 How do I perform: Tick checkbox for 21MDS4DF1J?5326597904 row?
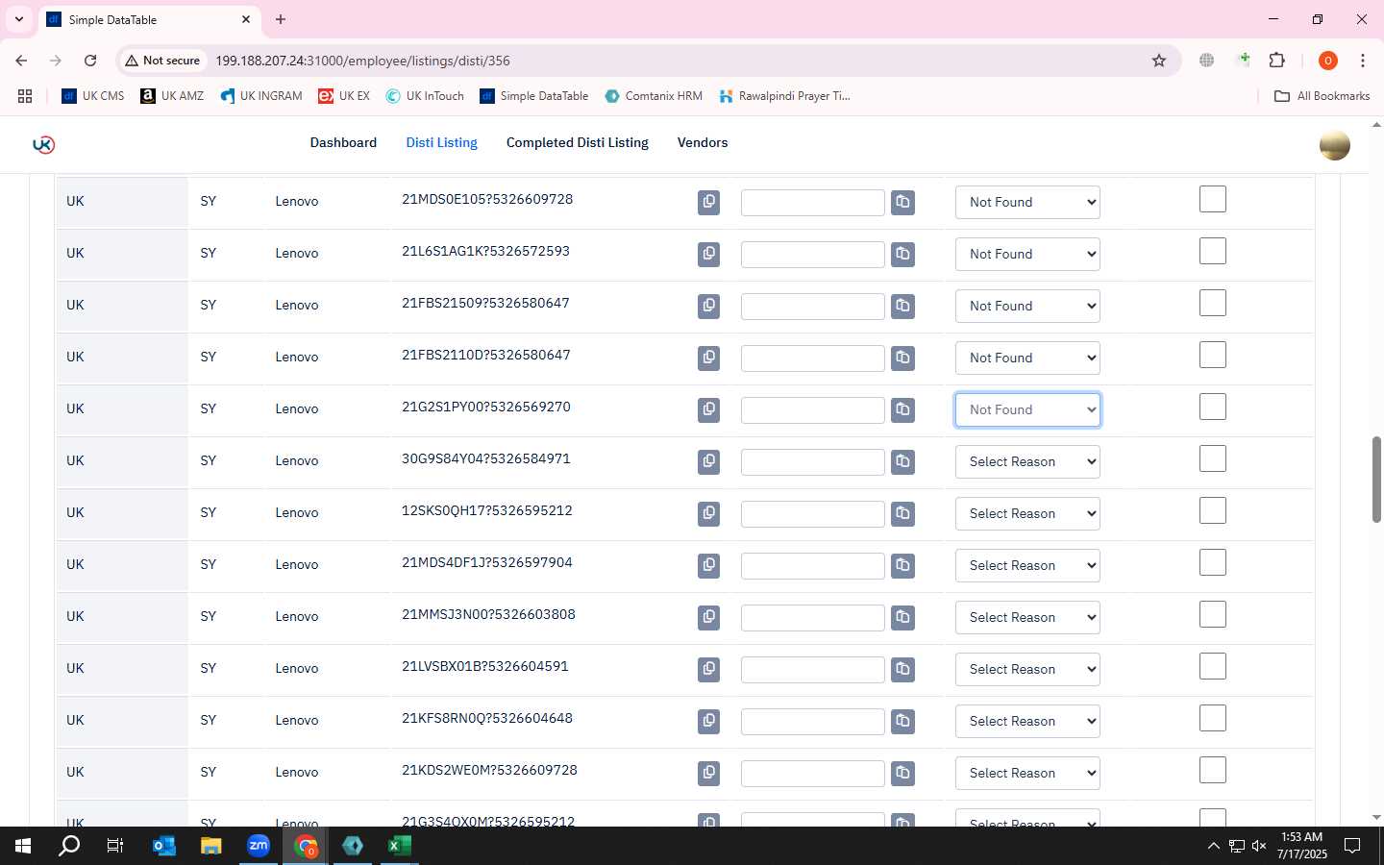(x=1213, y=562)
